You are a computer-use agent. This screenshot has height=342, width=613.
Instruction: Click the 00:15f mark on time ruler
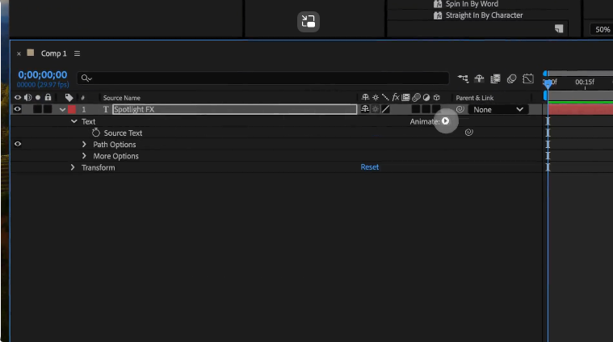click(x=585, y=82)
